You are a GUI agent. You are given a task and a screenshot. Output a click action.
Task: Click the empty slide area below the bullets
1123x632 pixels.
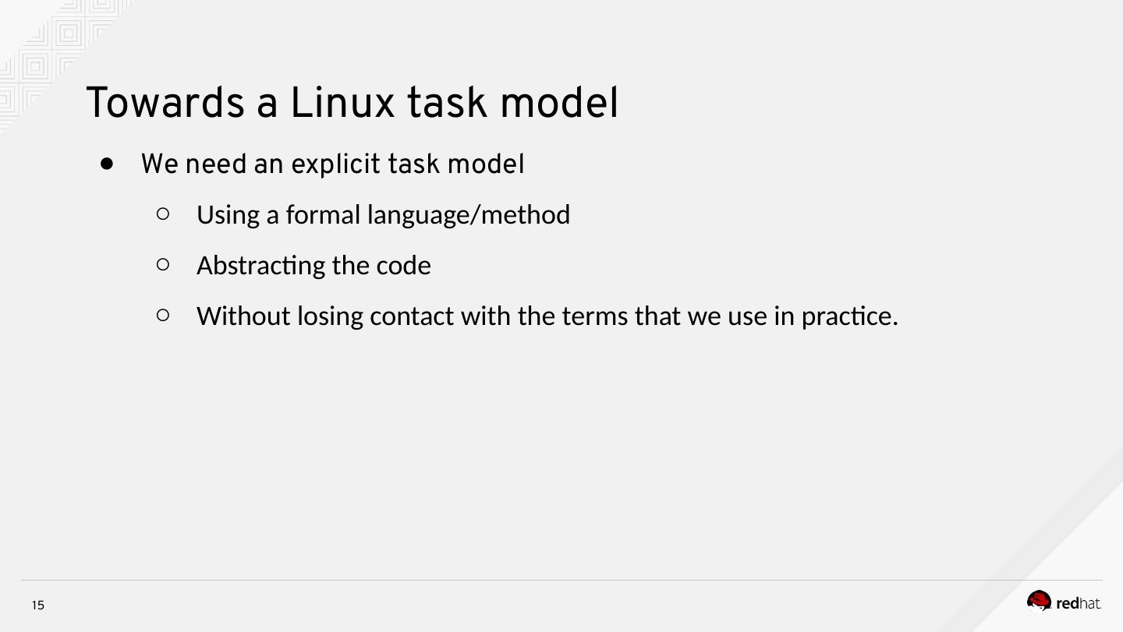[x=546, y=452]
